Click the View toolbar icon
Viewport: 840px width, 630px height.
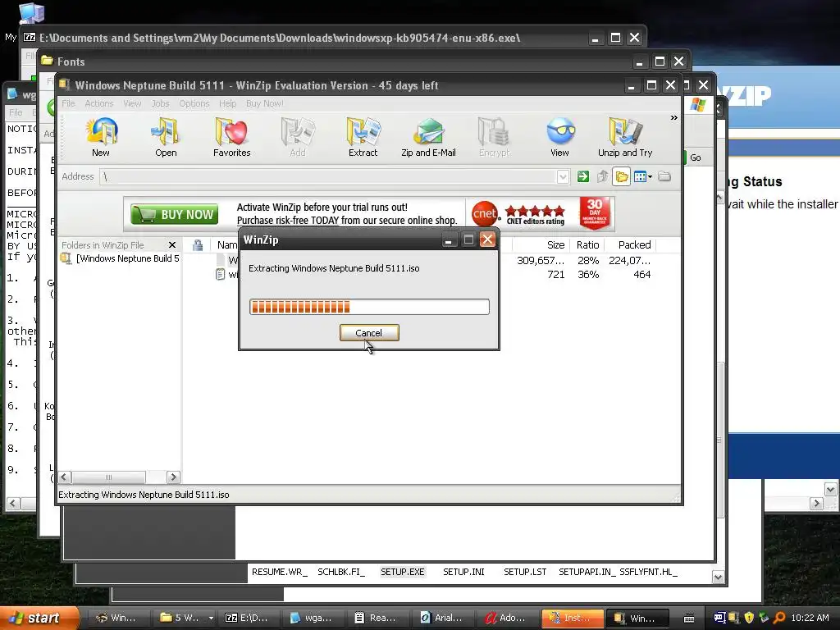[x=559, y=138]
